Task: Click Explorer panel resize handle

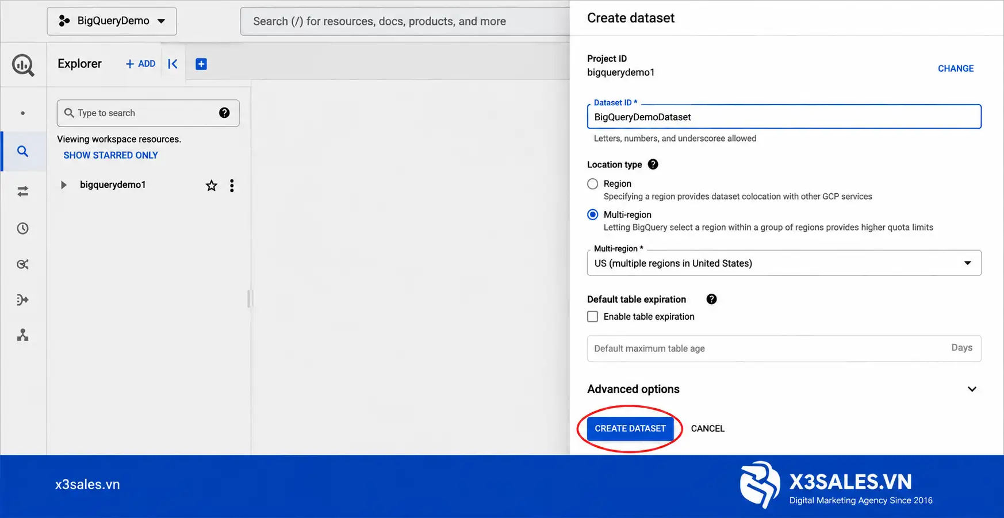Action: pos(250,299)
